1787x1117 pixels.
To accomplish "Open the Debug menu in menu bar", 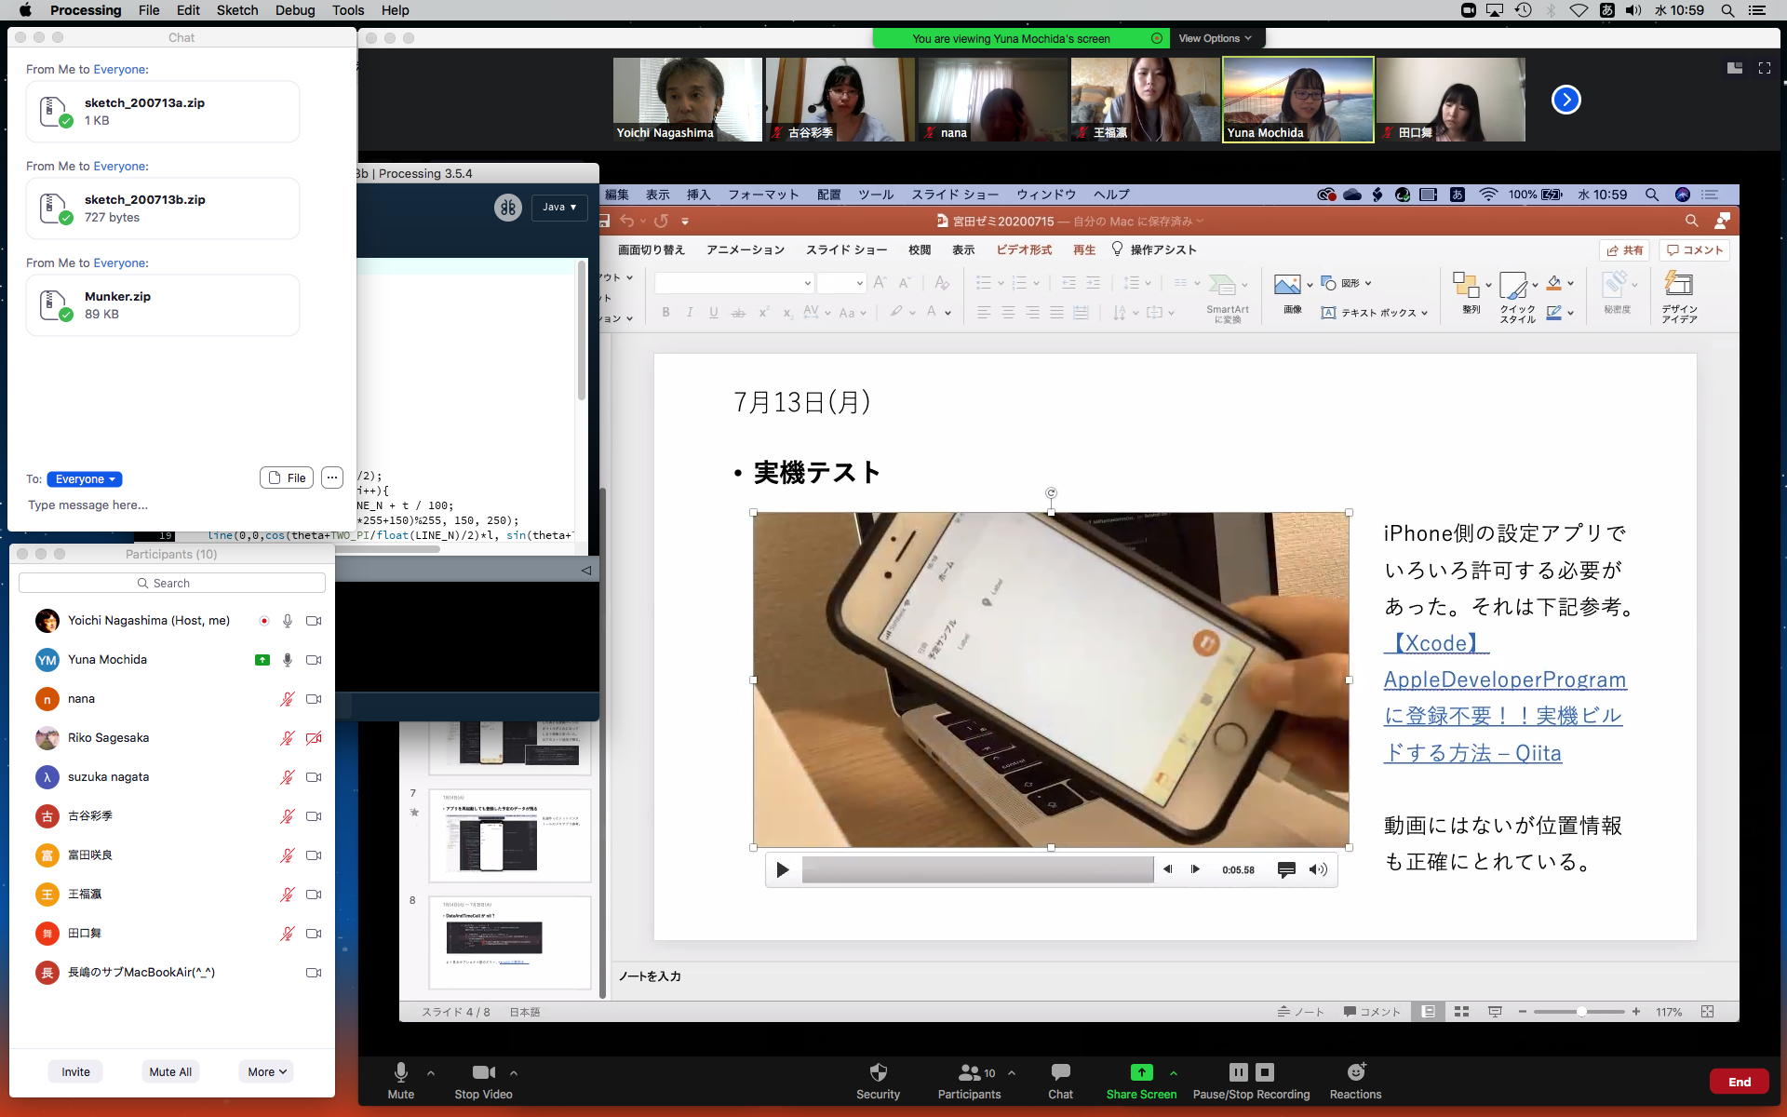I will 294,10.
